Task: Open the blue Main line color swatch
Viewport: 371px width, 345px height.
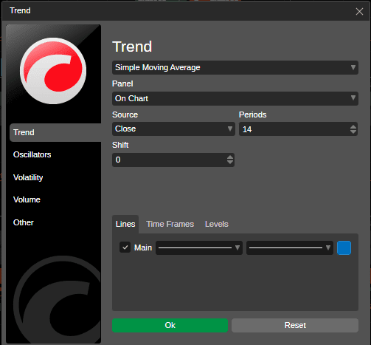Action: coord(344,247)
